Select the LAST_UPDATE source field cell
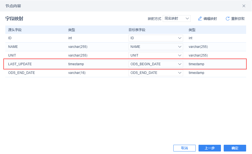The width and height of the screenshot is (252, 154). point(20,64)
